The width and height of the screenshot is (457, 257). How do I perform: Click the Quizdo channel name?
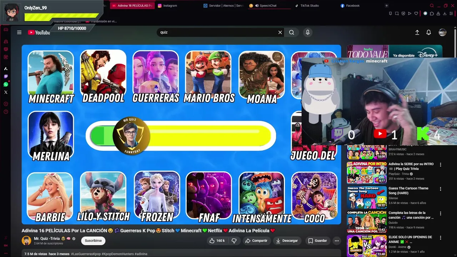pos(393,222)
